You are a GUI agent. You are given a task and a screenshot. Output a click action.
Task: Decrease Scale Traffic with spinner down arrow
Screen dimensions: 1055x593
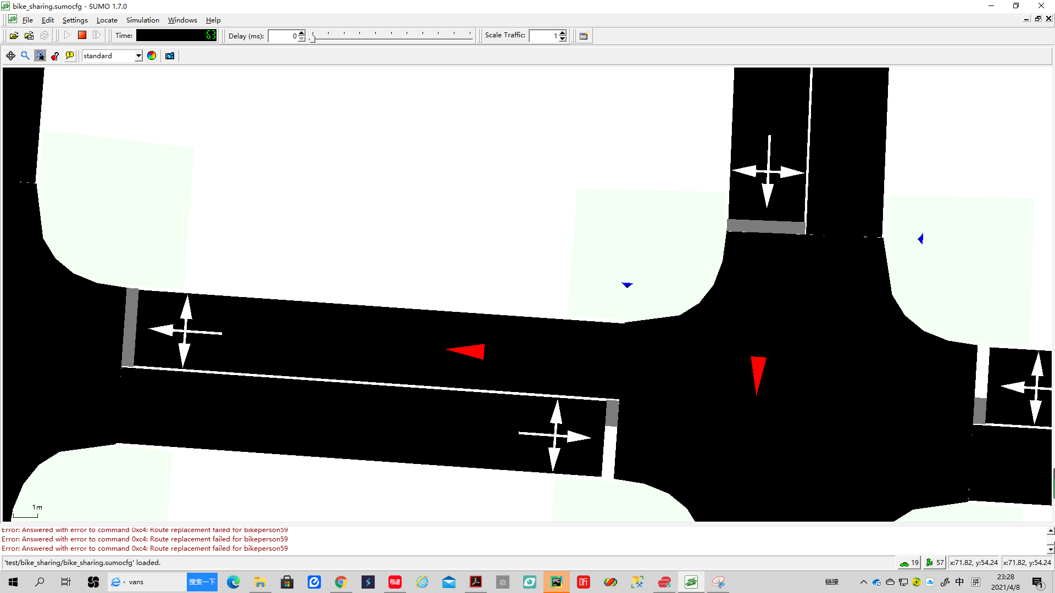[562, 38]
